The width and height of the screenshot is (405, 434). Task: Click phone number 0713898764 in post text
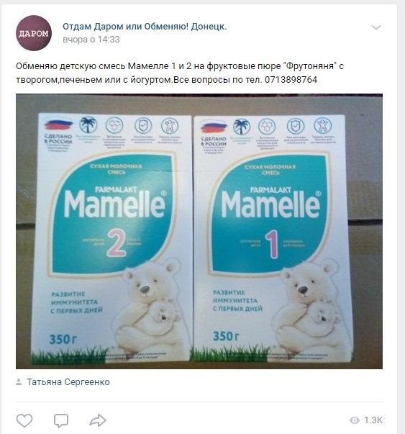(x=291, y=80)
